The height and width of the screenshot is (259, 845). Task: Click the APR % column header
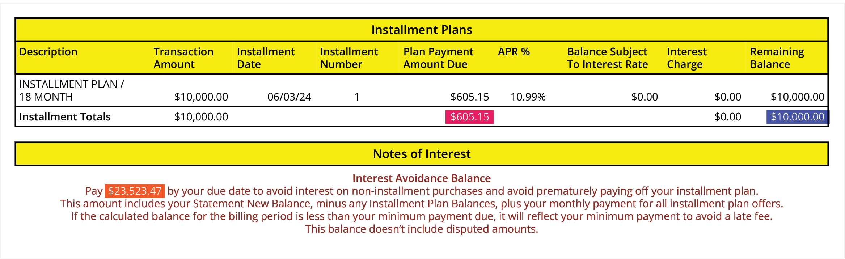(x=514, y=52)
